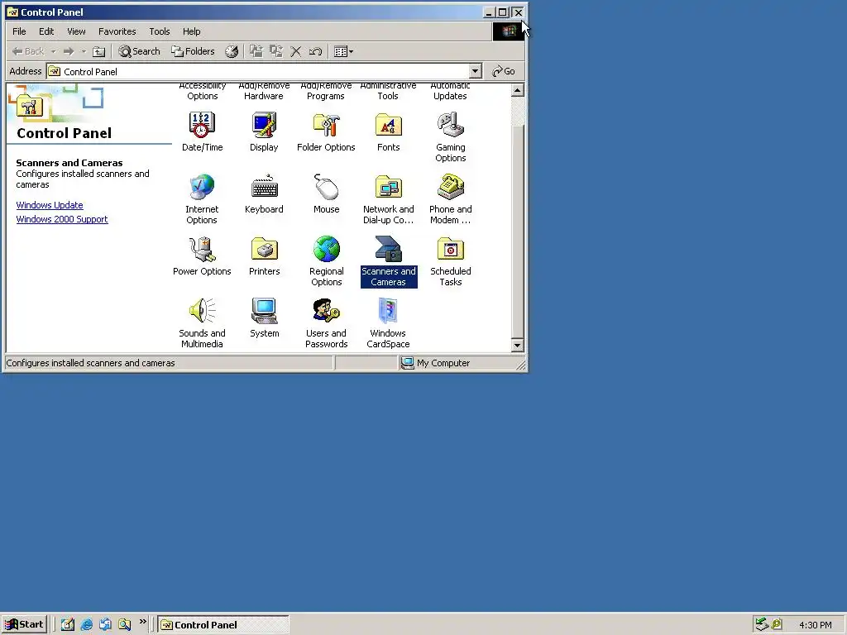Expand the quick launch chevron
This screenshot has height=635, width=847.
click(x=142, y=622)
